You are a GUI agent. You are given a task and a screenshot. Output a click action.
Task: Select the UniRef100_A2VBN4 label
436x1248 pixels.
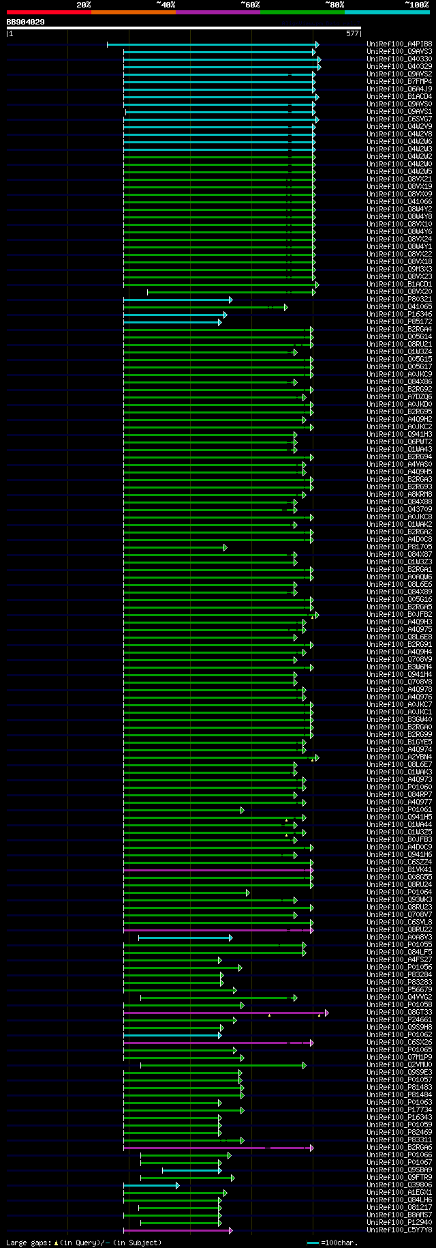(x=399, y=757)
